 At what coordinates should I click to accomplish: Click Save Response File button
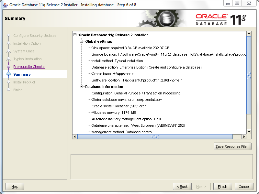pos(232,146)
